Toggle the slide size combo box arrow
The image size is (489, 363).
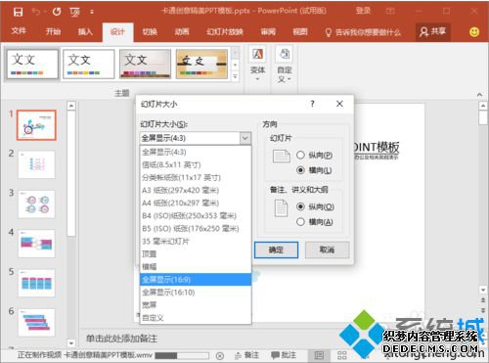pos(245,138)
